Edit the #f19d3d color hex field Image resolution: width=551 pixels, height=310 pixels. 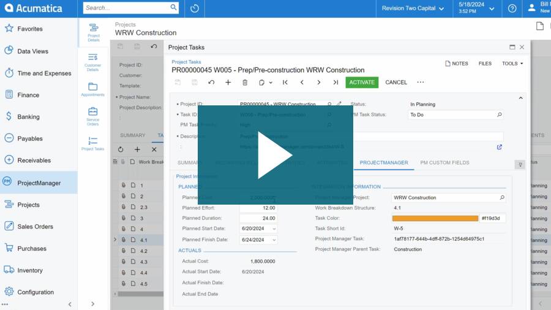coord(492,218)
